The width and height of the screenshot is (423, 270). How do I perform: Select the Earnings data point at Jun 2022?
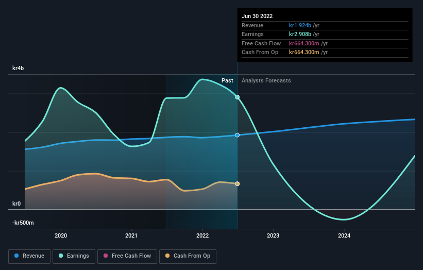(237, 97)
